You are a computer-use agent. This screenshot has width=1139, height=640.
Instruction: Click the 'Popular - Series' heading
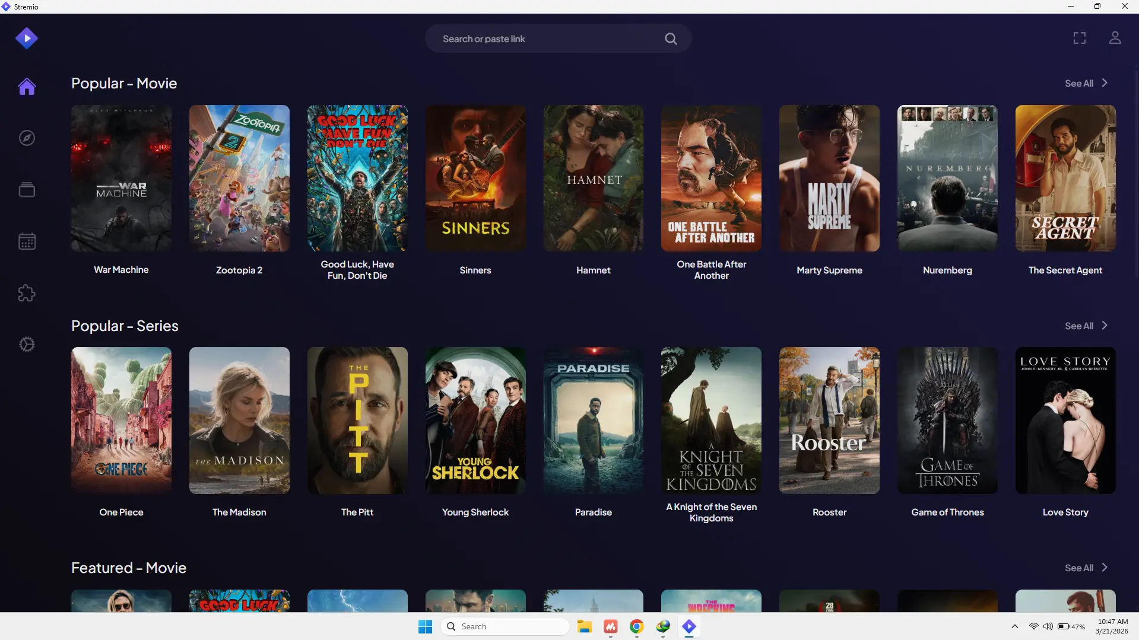point(125,326)
